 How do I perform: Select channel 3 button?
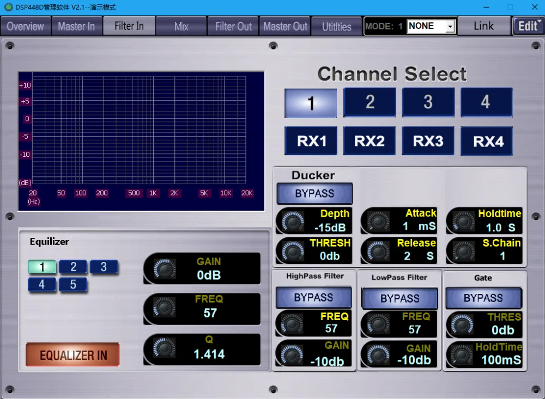click(428, 102)
